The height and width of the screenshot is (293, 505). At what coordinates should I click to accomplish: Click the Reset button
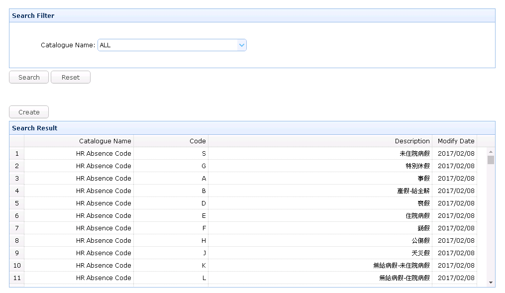[71, 77]
